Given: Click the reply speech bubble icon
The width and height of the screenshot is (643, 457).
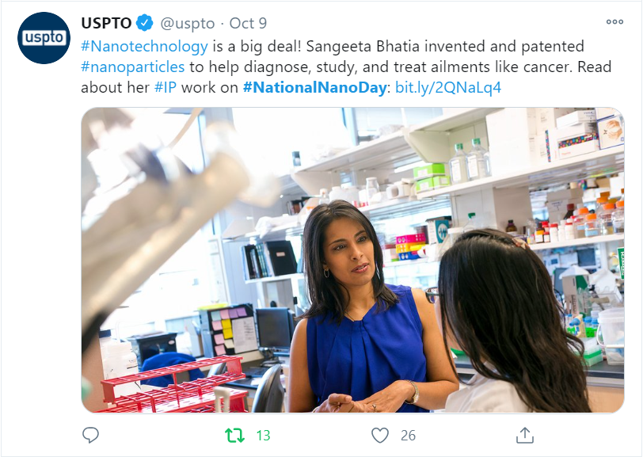Looking at the screenshot, I should 90,436.
